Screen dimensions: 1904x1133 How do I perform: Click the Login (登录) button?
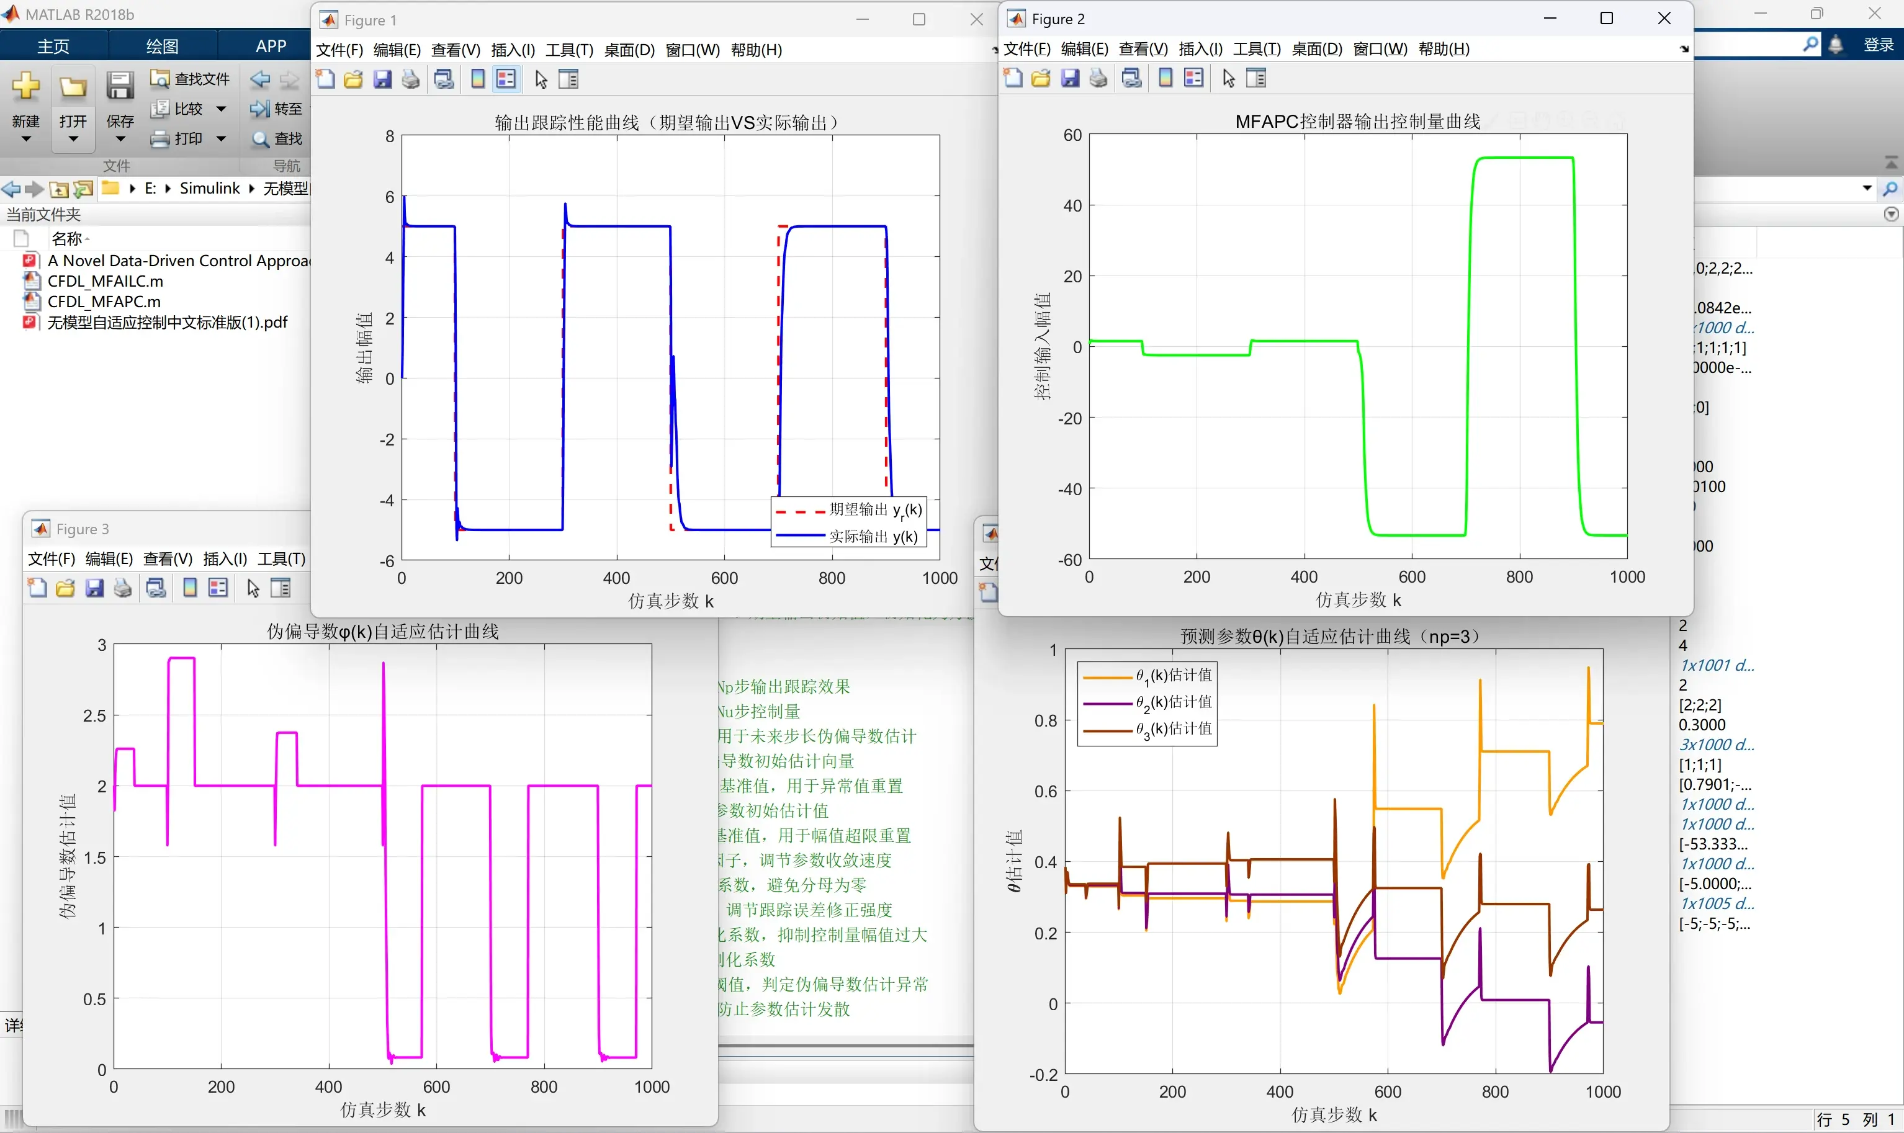click(x=1877, y=45)
